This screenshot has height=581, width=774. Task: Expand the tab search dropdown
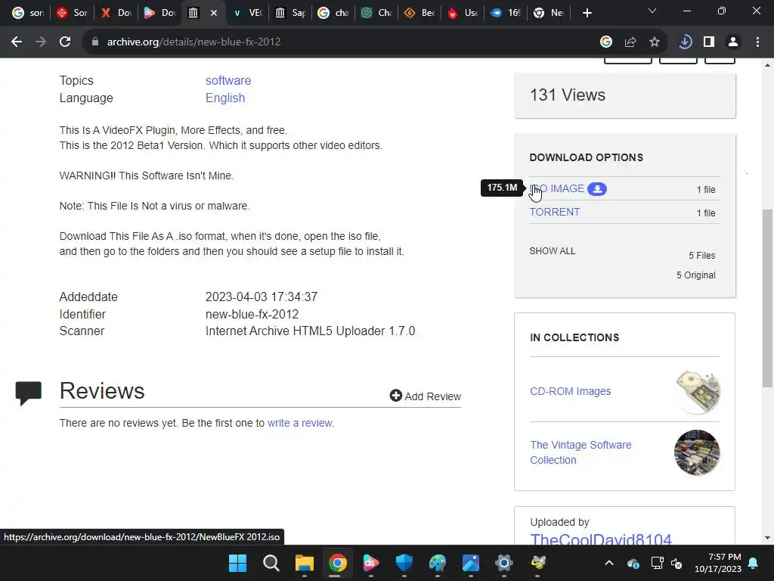(x=652, y=11)
